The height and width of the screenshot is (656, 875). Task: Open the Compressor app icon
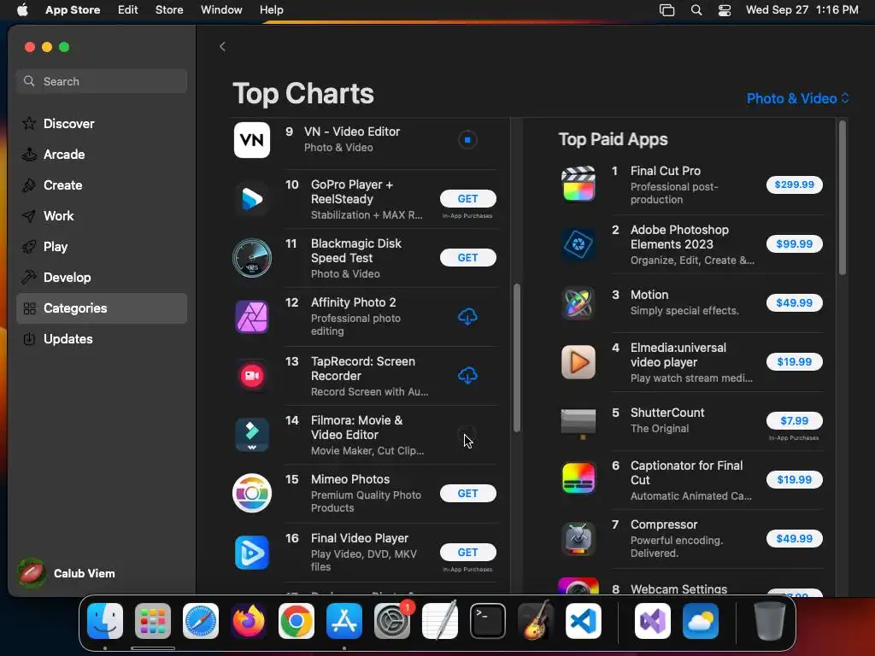[578, 539]
